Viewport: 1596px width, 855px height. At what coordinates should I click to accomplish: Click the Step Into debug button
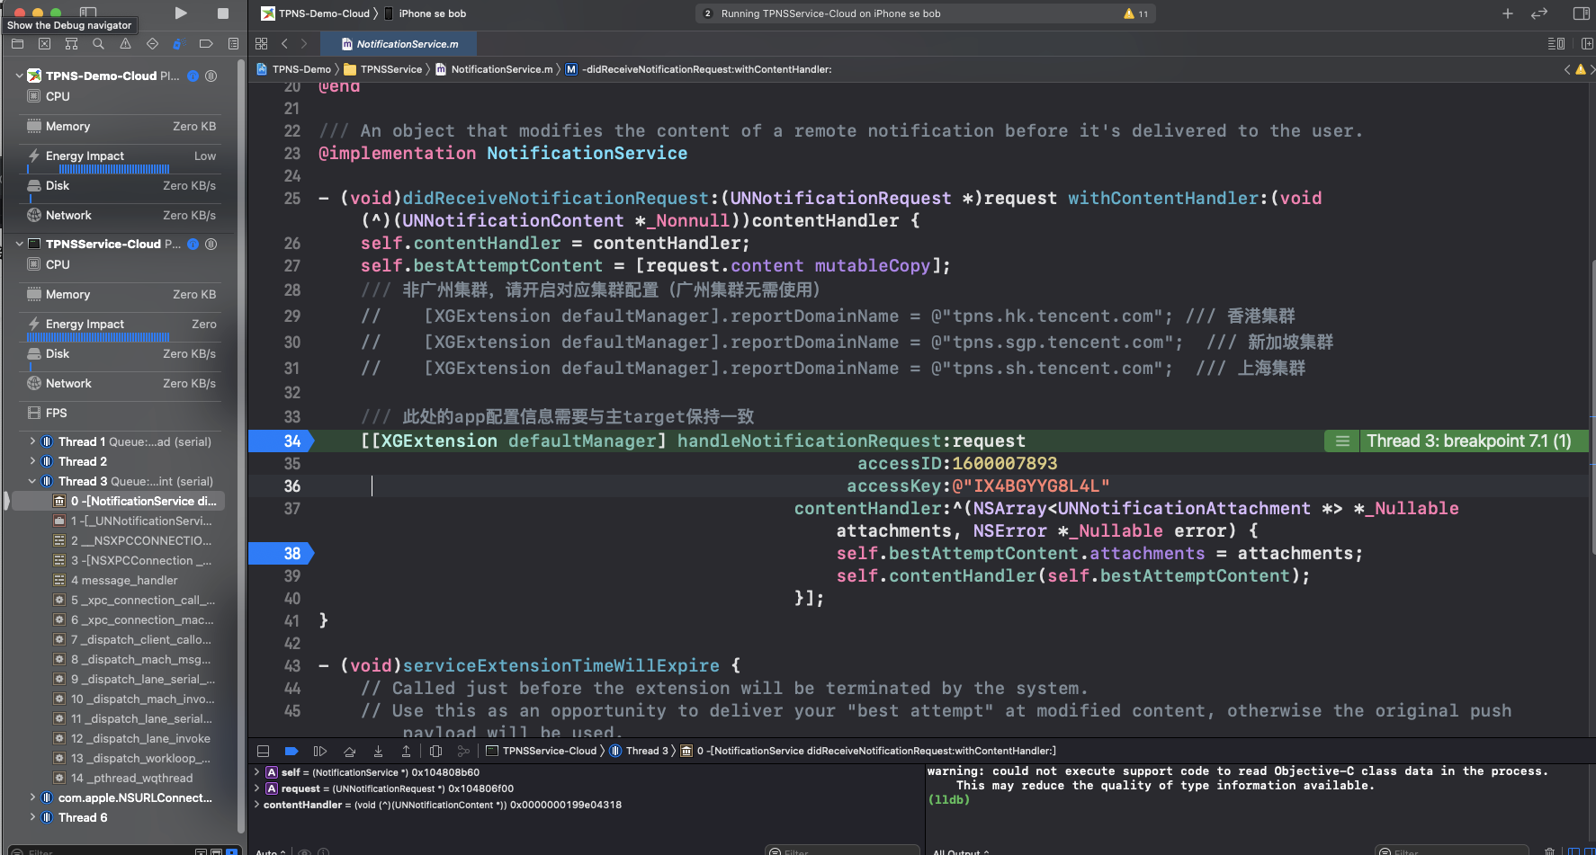pos(378,752)
